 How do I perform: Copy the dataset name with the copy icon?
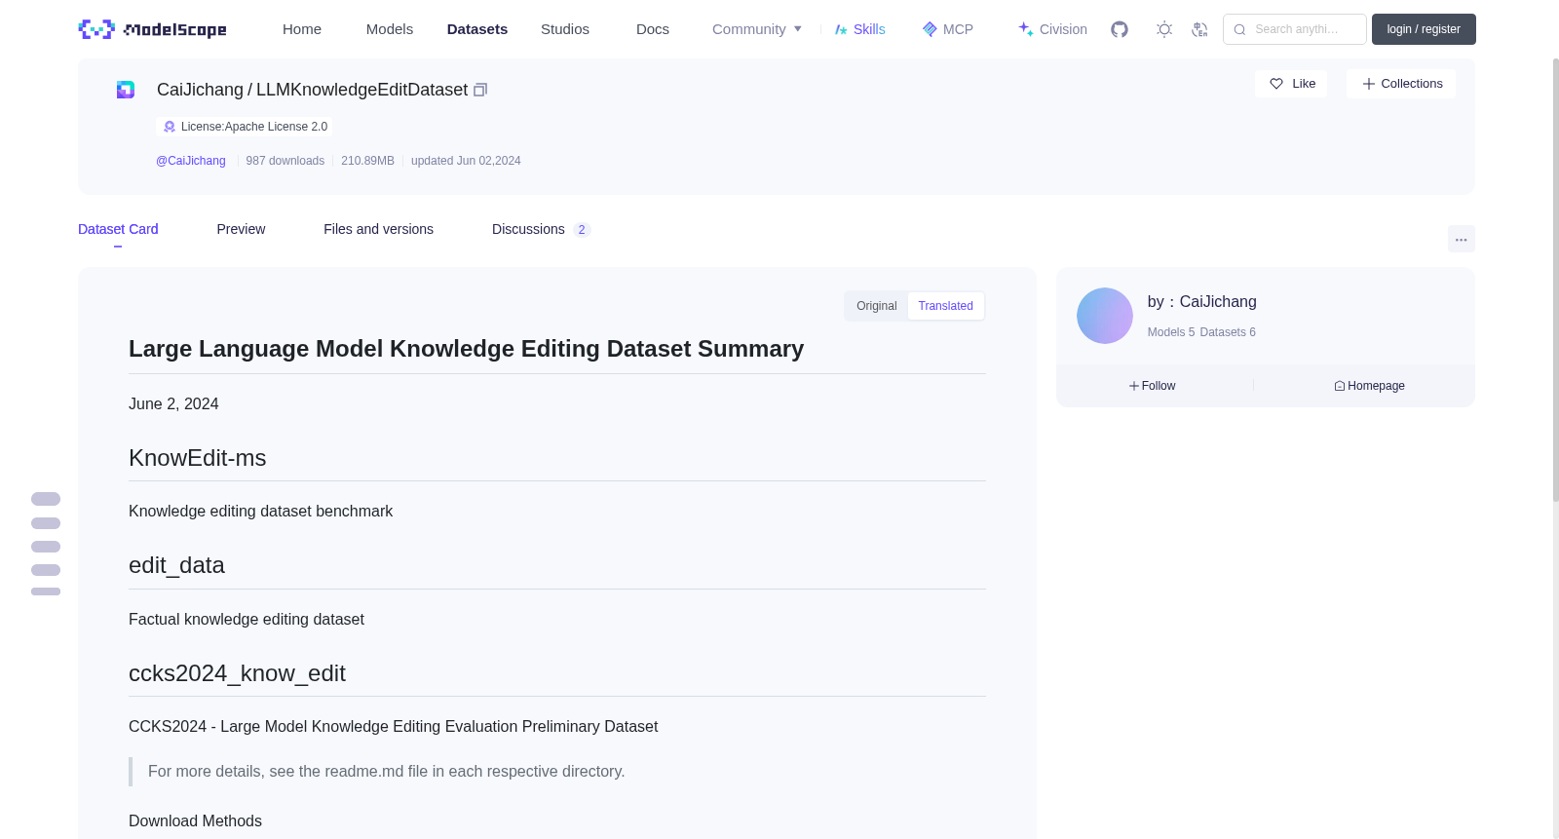click(480, 90)
